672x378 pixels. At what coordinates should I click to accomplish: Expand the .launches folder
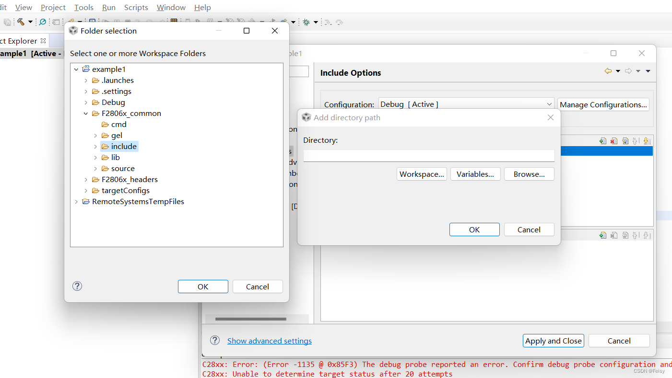pyautogui.click(x=86, y=80)
